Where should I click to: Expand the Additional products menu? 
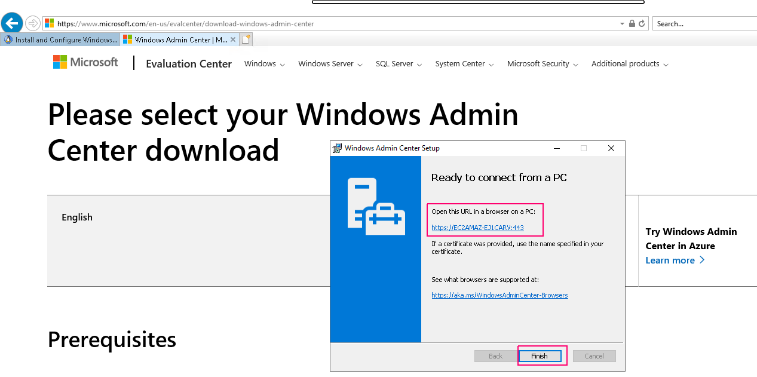pos(630,64)
